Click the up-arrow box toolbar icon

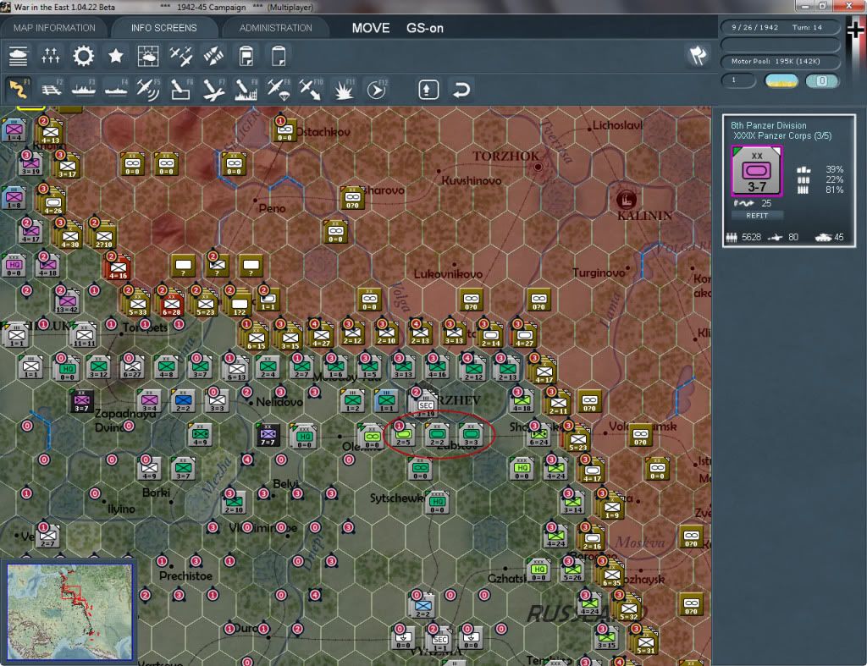pos(428,89)
